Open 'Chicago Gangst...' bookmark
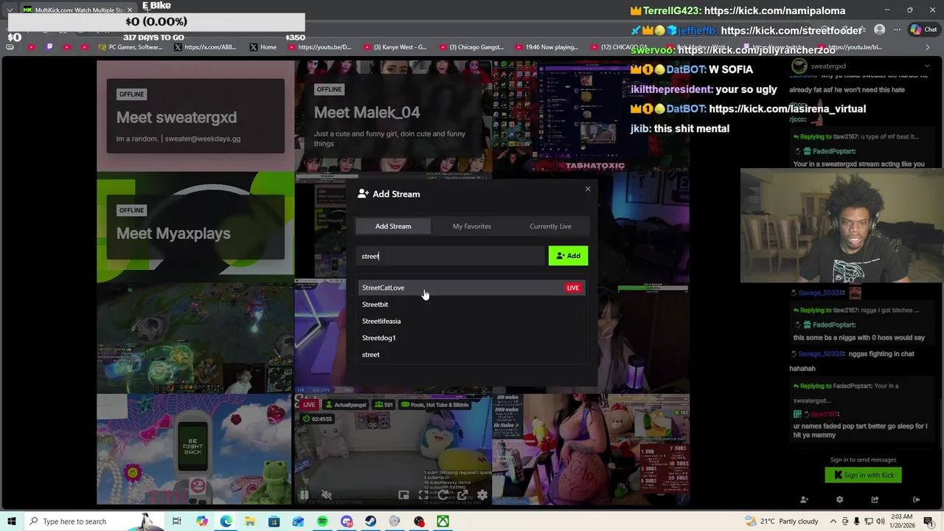The image size is (944, 531). (471, 47)
